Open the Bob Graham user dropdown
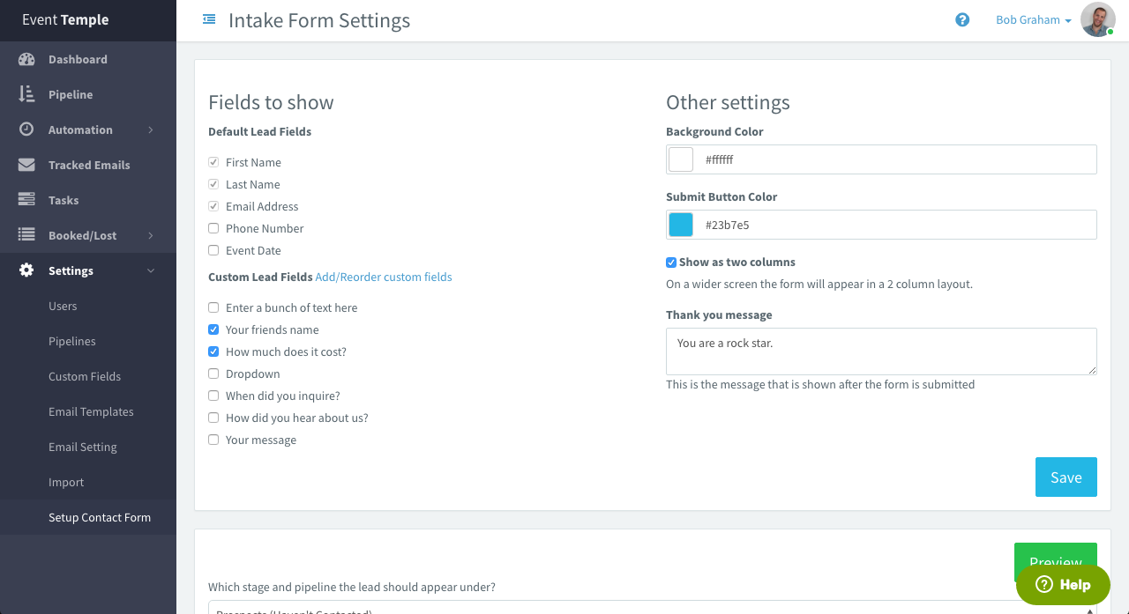1129x614 pixels. [1033, 20]
